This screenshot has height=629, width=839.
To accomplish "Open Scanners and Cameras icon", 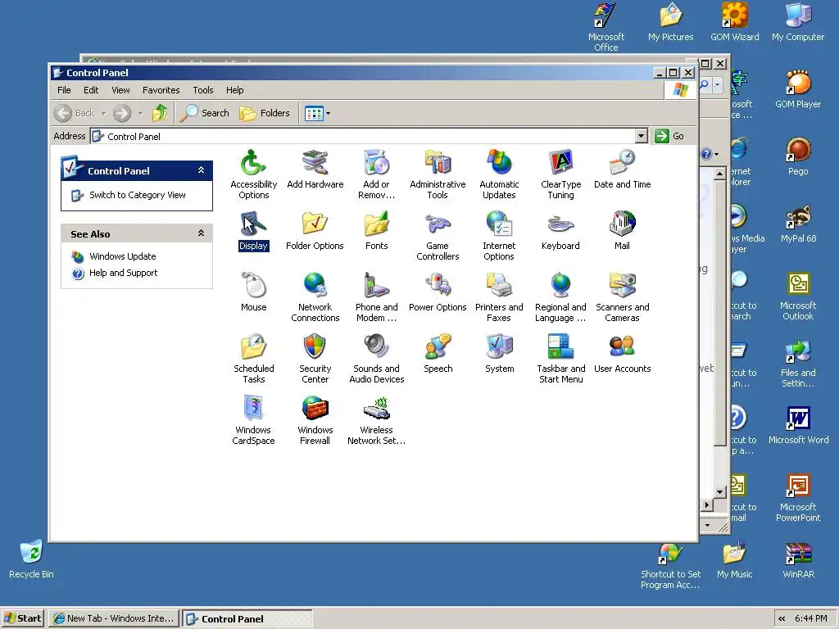I will (623, 297).
